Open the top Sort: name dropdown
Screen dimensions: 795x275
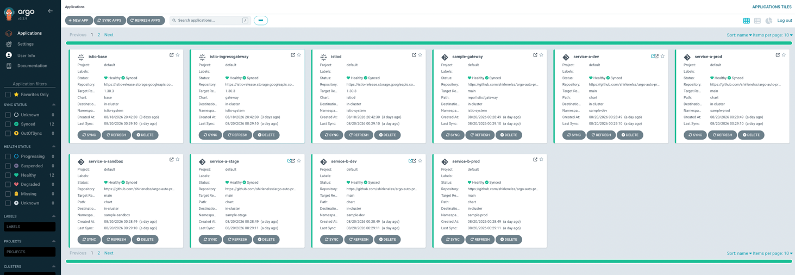(739, 35)
